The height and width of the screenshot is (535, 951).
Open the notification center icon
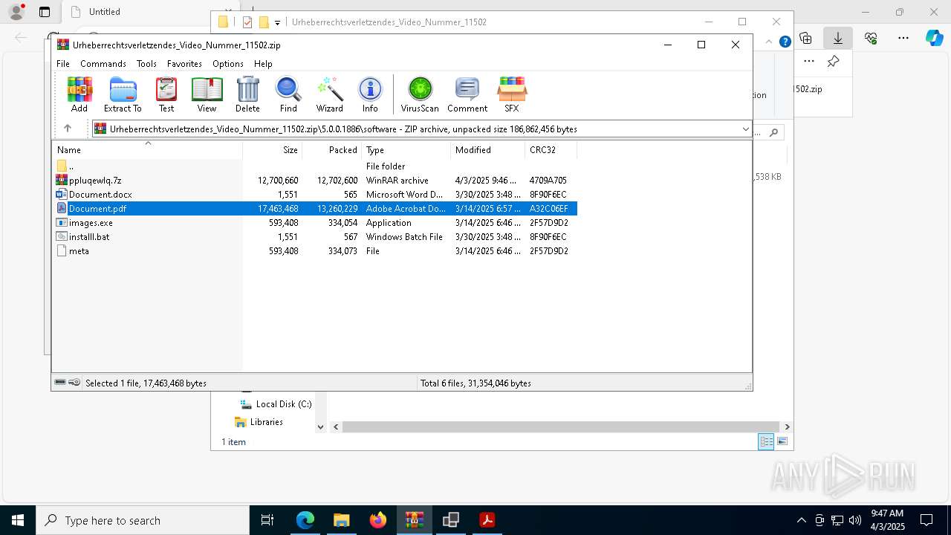[926, 520]
